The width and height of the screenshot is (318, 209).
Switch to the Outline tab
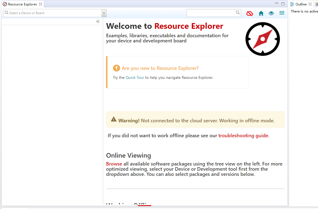pos(301,4)
